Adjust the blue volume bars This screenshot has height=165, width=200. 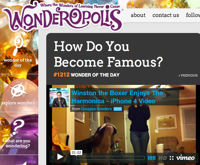[x=152, y=158]
